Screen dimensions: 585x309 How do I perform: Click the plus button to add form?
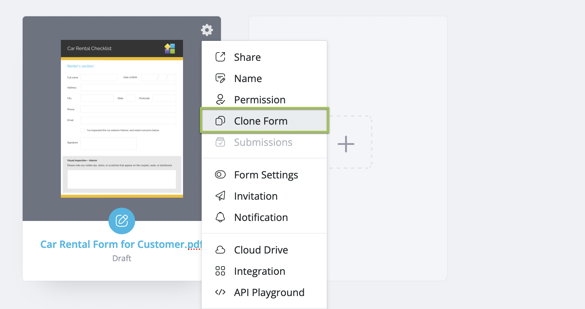[346, 144]
